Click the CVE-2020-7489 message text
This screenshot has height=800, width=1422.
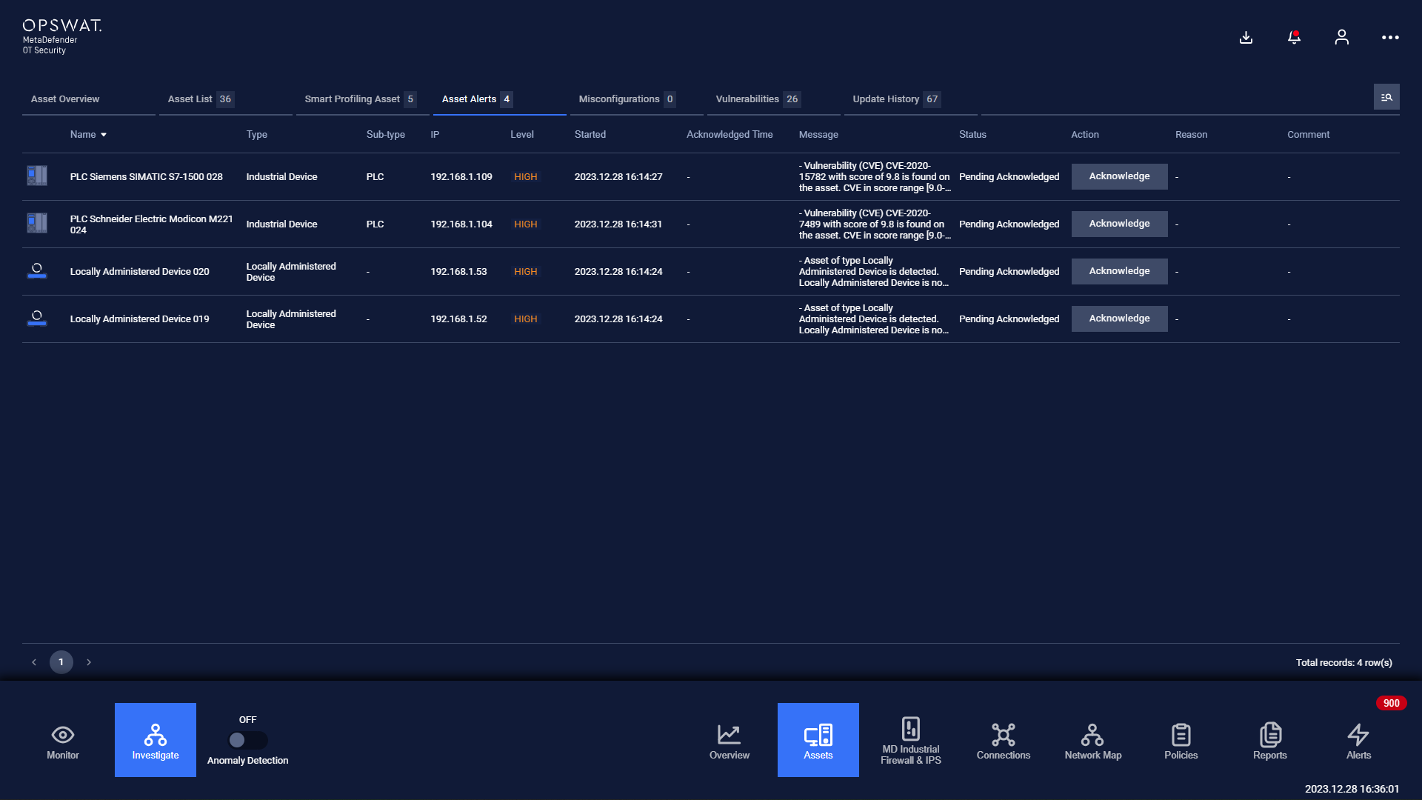point(874,224)
